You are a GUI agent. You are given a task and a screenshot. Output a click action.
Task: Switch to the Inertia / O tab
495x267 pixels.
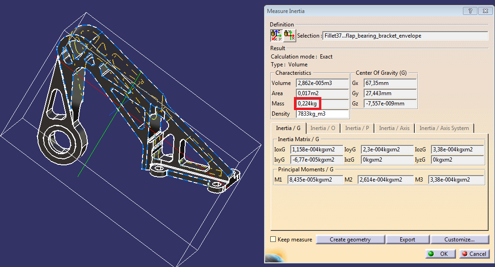tap(323, 128)
